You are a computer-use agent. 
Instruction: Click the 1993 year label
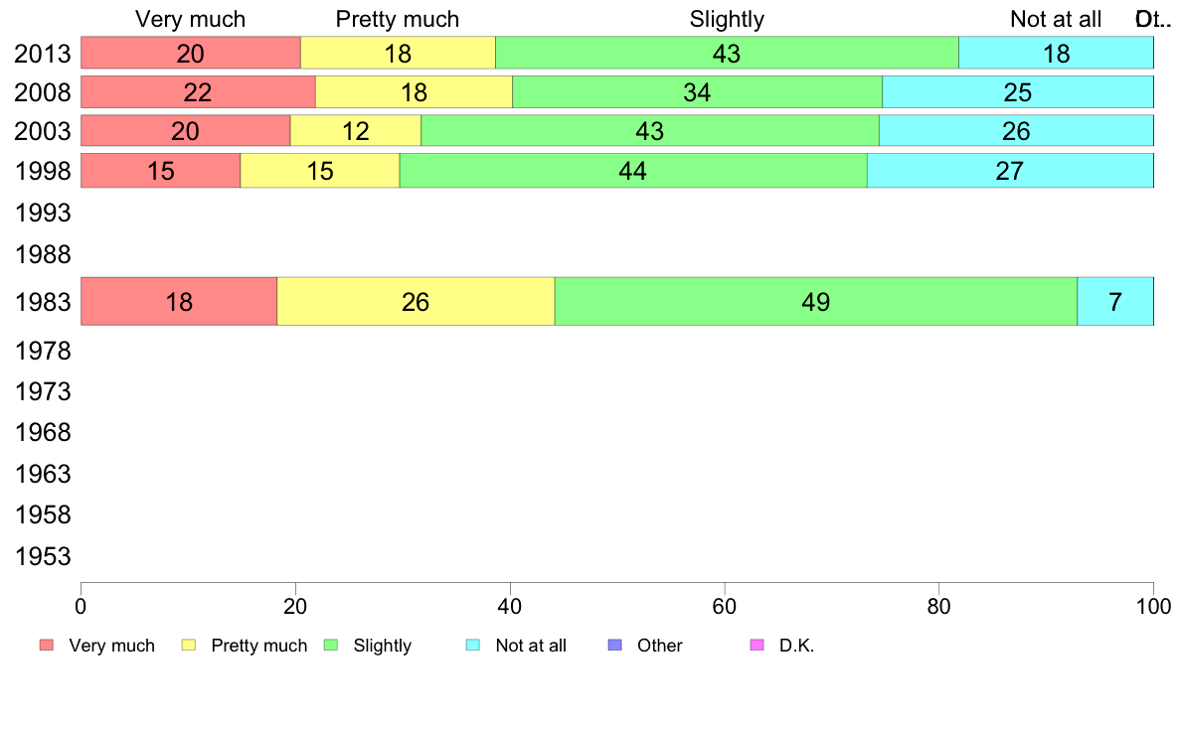43,214
